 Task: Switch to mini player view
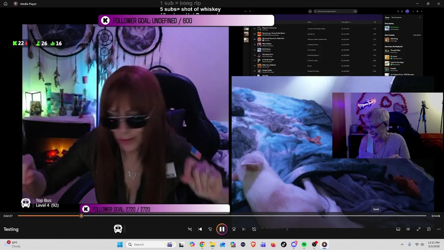pyautogui.click(x=429, y=229)
